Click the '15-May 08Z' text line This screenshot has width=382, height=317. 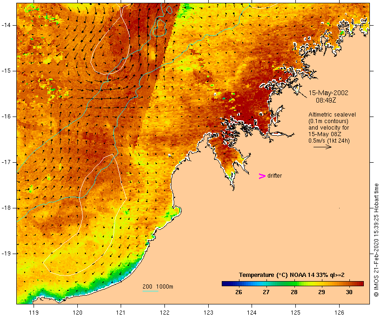[325, 134]
